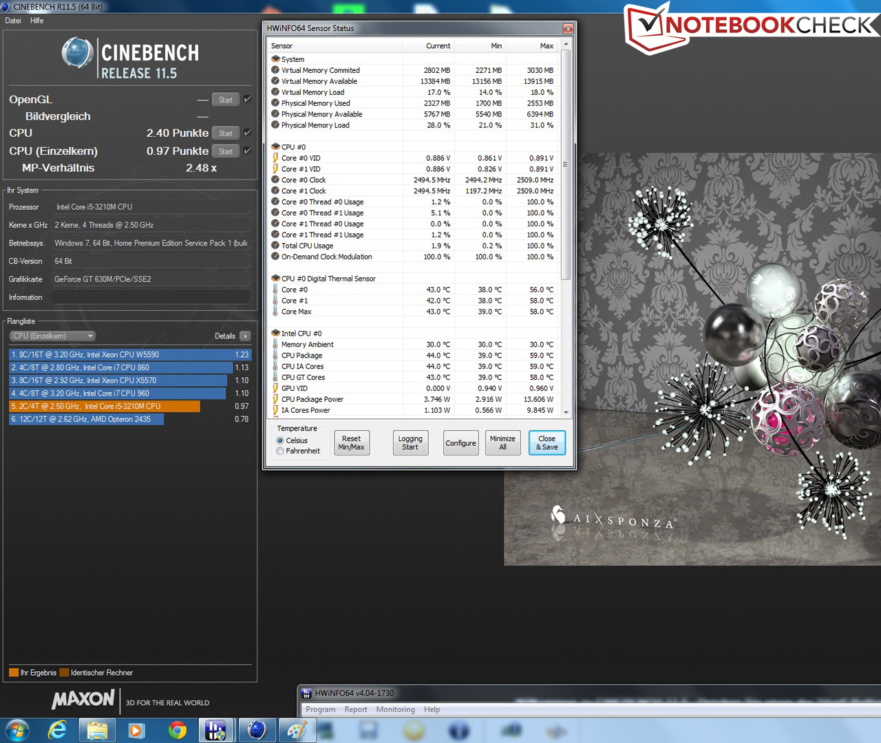Click the Sensor column header
Screen dimensions: 881x743
pos(335,46)
